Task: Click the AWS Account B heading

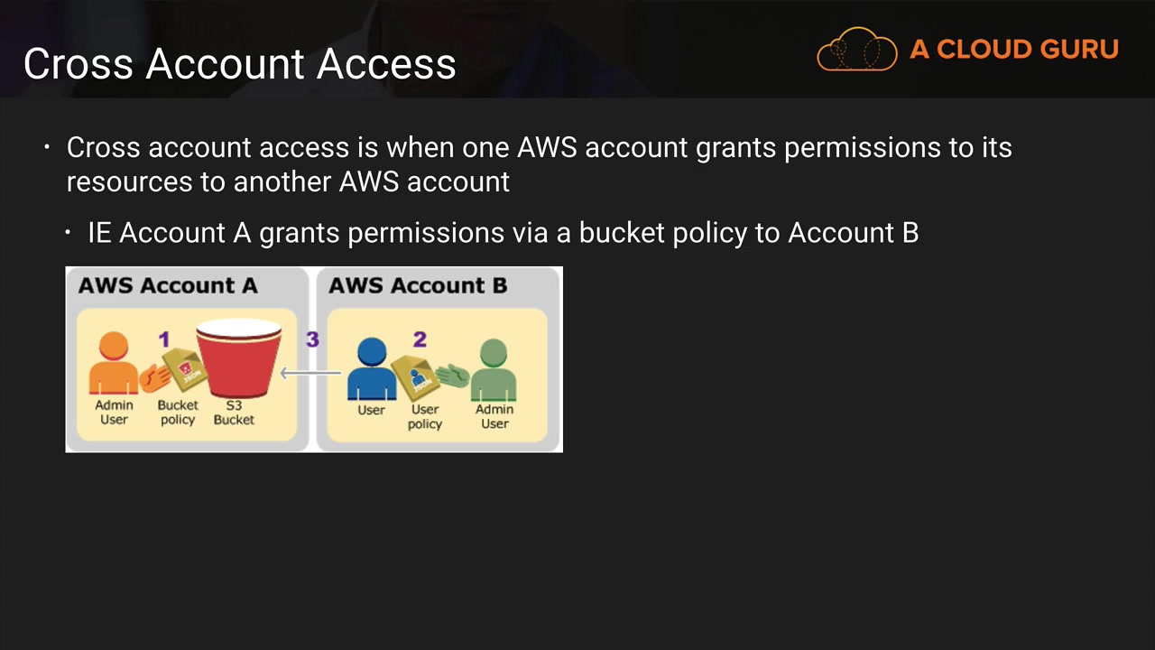Action: click(x=418, y=285)
